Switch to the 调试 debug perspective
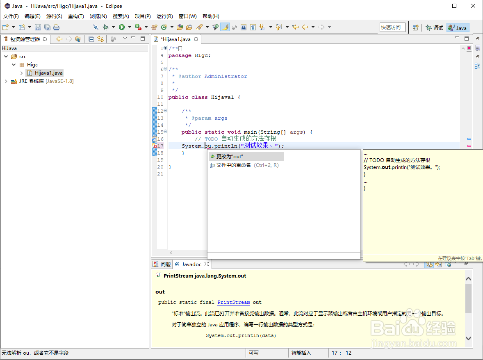This screenshot has height=360, width=483. click(434, 28)
